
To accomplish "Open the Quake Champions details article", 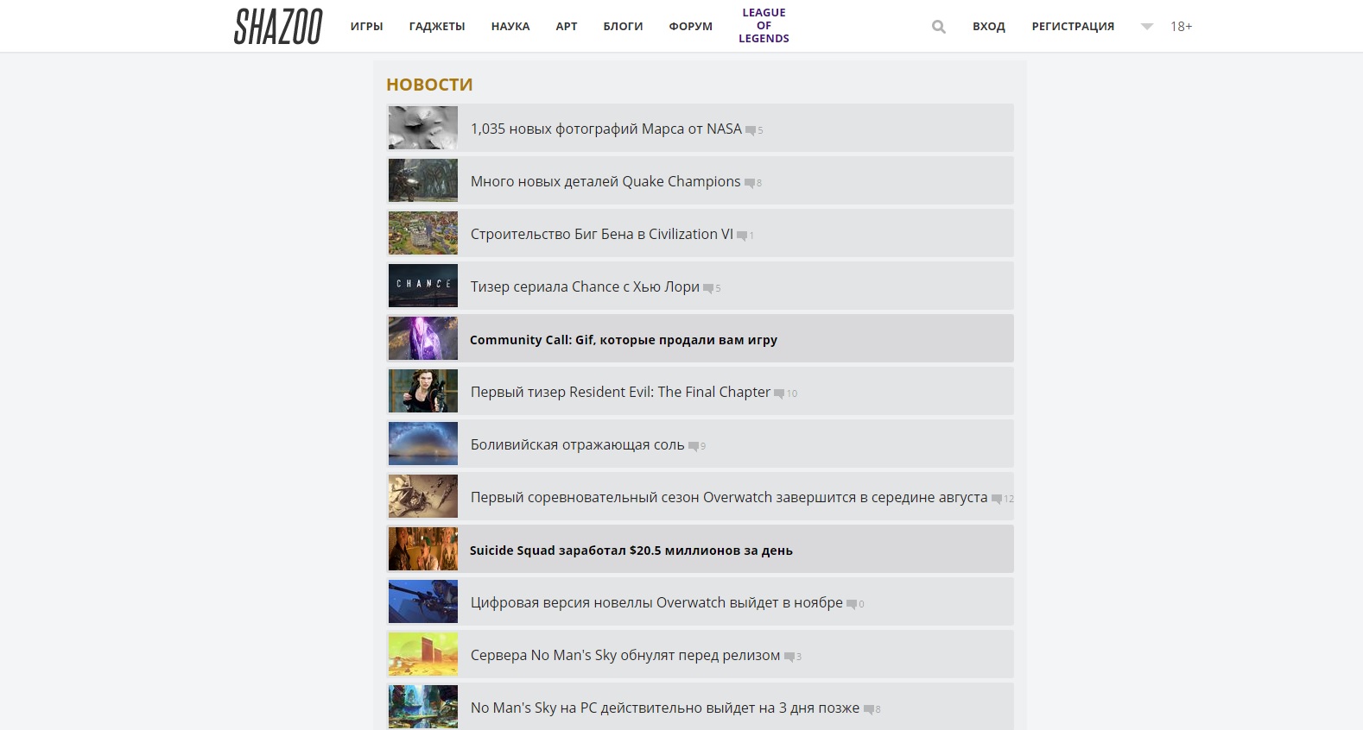I will click(605, 181).
